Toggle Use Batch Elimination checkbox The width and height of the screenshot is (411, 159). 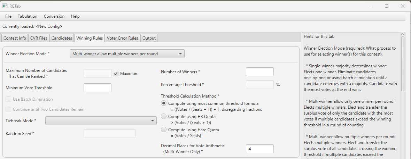pos(8,99)
